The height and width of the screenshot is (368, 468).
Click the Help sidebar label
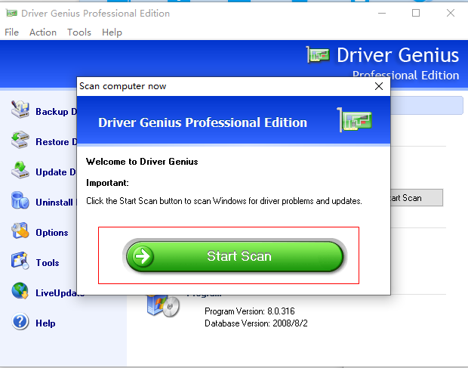[x=45, y=323]
